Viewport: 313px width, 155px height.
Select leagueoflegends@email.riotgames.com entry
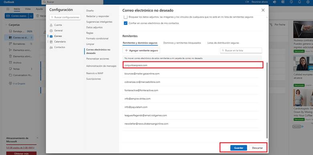(x=191, y=115)
